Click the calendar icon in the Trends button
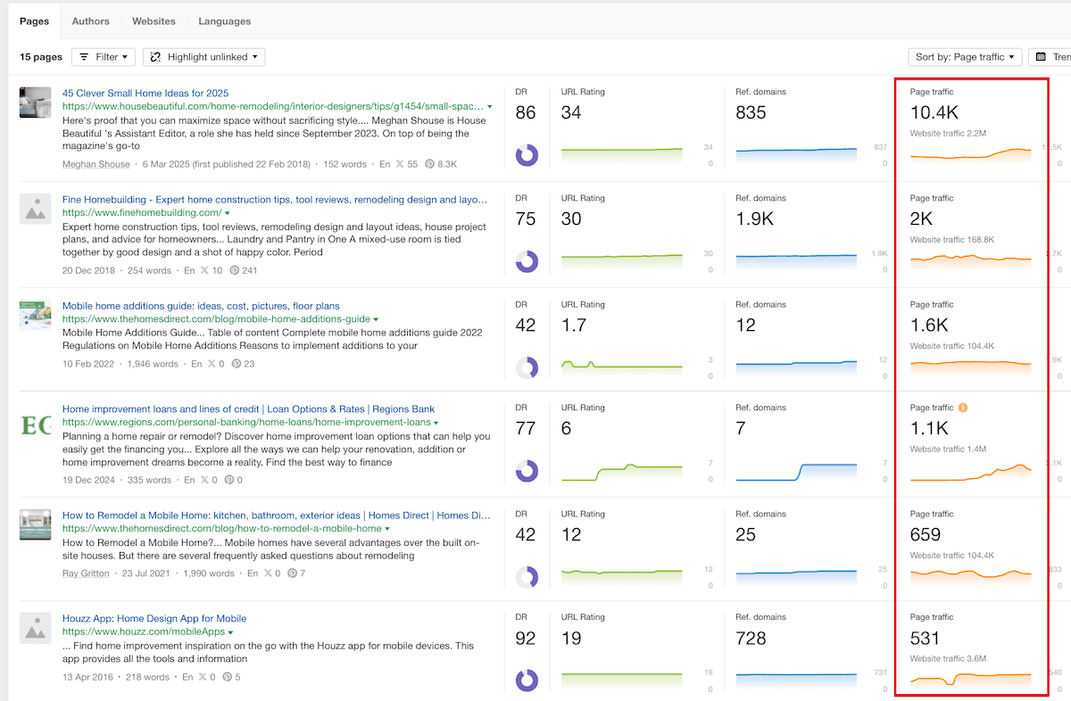This screenshot has width=1071, height=701. 1041,57
